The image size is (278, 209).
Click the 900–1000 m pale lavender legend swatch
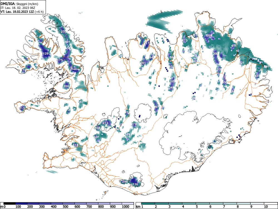coord(116,203)
